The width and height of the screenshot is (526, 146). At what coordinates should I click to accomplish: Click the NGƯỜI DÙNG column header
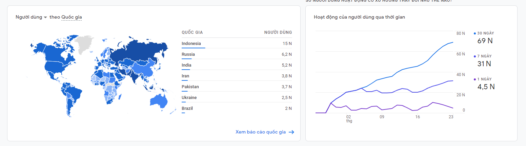click(x=278, y=32)
